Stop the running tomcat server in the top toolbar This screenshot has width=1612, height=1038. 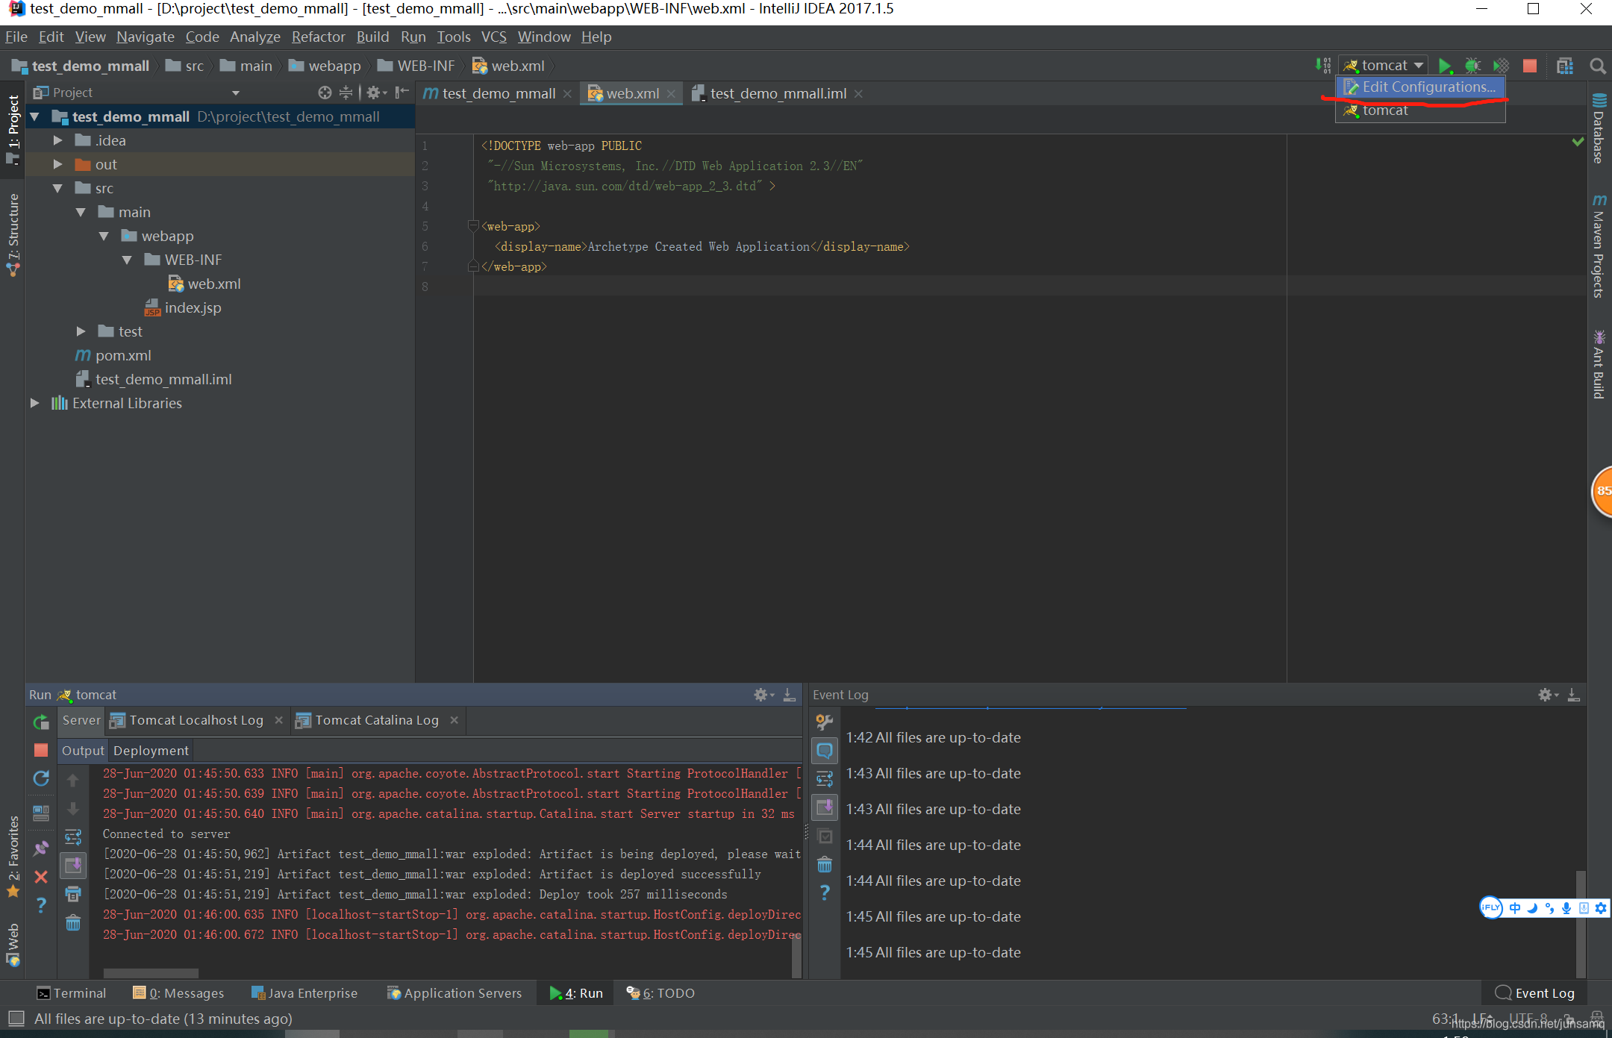(x=1529, y=66)
